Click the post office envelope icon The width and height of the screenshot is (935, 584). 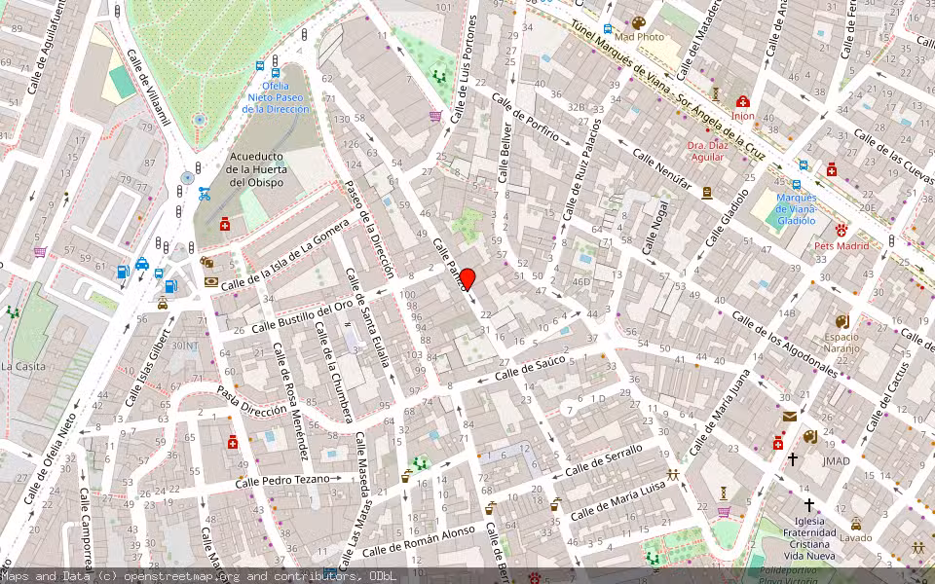pyautogui.click(x=790, y=417)
